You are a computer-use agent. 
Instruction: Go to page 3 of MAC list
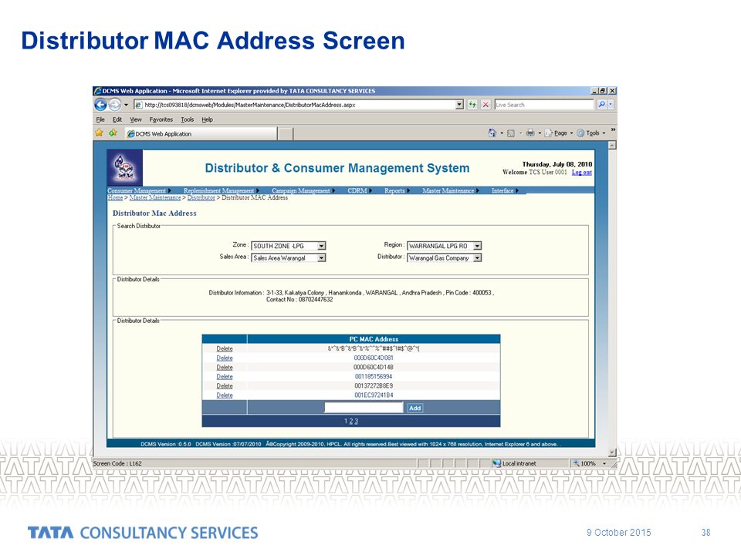(356, 421)
